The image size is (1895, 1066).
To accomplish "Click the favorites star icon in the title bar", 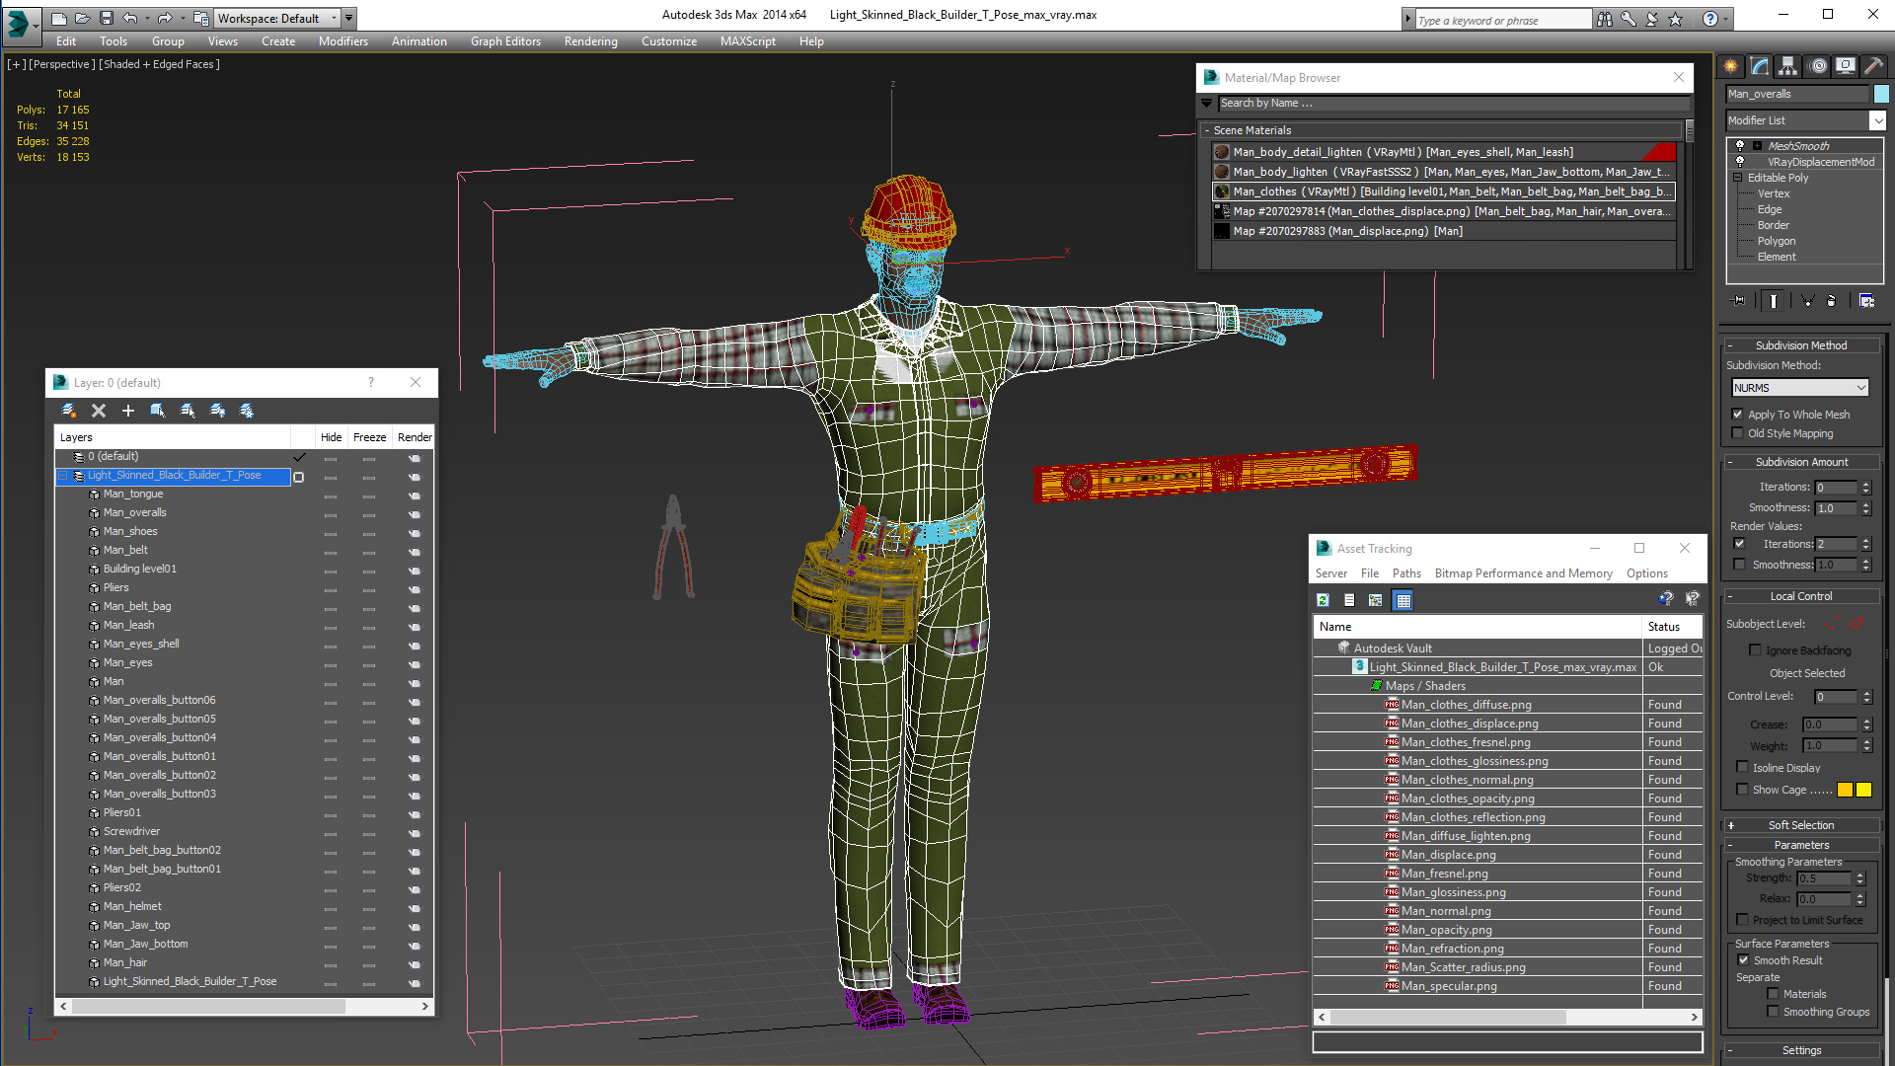I will click(x=1675, y=19).
